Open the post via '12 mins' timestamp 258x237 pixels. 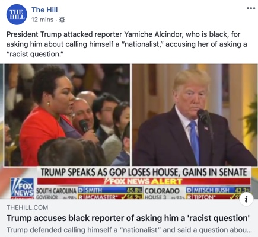point(42,20)
